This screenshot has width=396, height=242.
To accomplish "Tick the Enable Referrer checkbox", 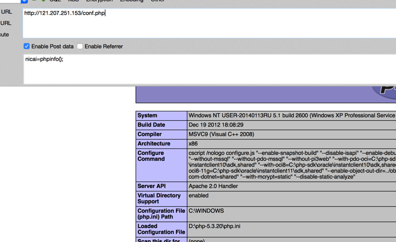I will pos(80,46).
